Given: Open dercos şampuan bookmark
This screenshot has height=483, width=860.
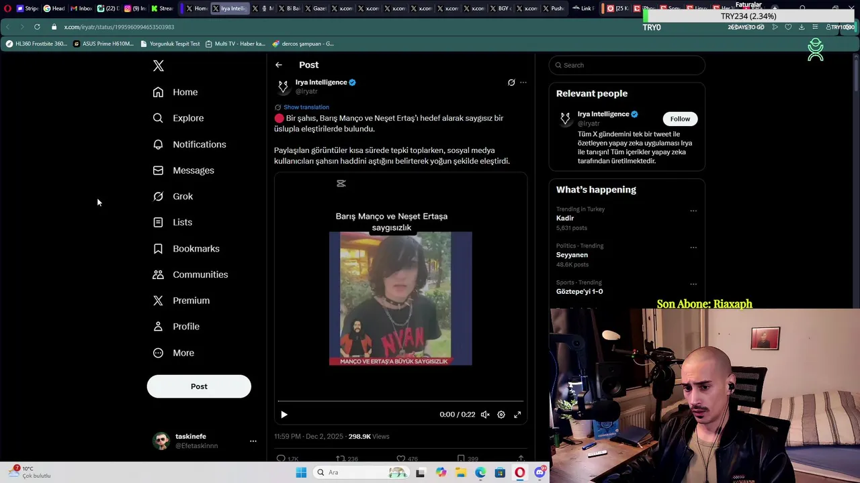Looking at the screenshot, I should pos(303,44).
